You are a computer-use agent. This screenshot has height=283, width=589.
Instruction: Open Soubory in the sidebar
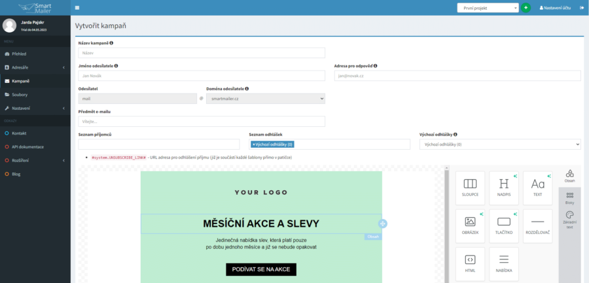[35, 95]
